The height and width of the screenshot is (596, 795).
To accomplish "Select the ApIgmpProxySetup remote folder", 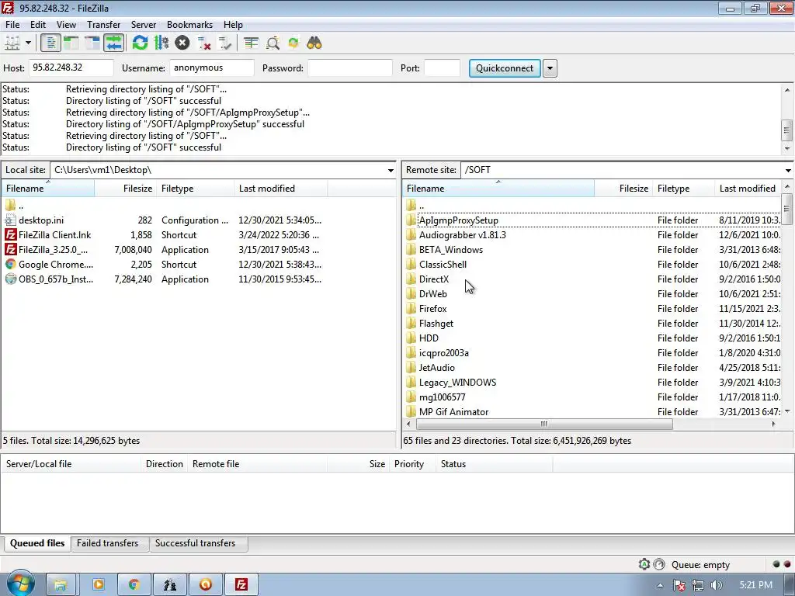I will (458, 220).
